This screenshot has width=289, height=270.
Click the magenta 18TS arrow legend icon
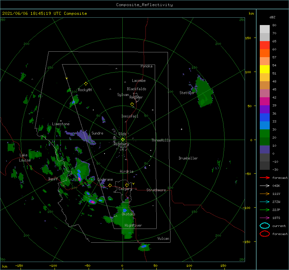coord(265,218)
